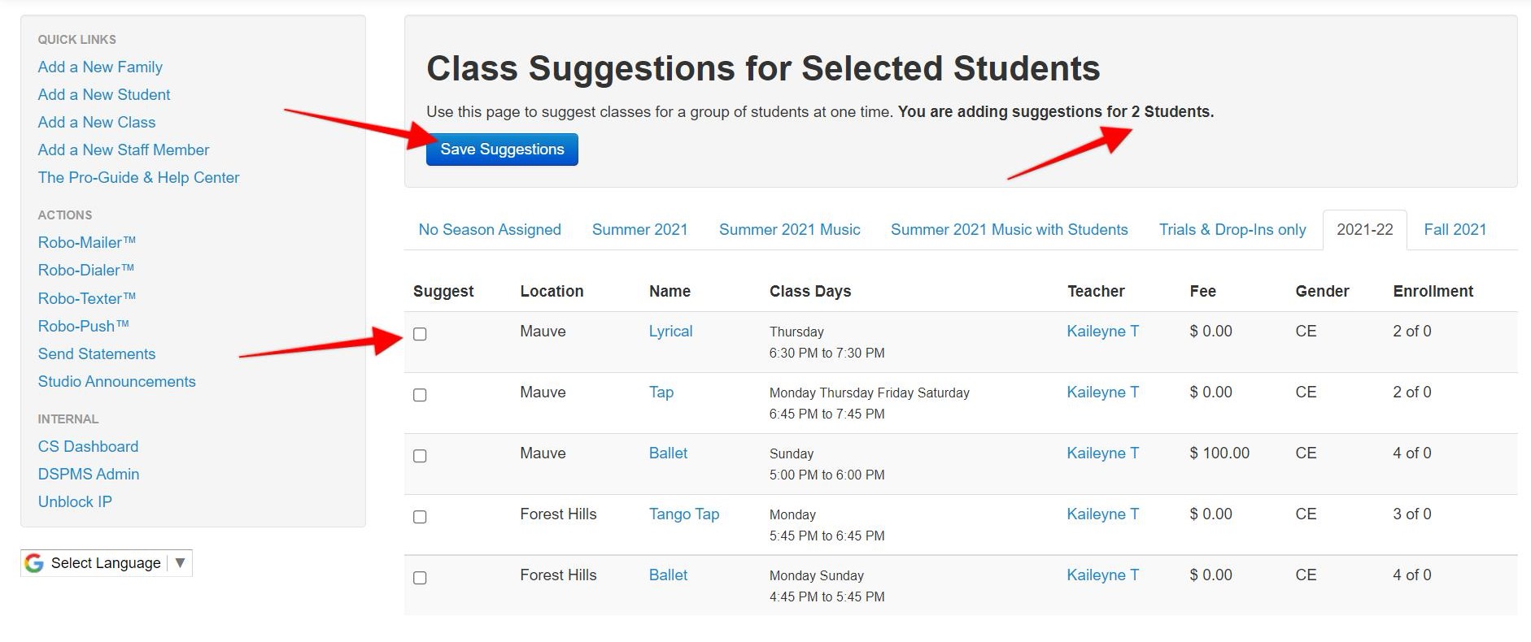Go to No Season Assigned tab

tap(490, 230)
